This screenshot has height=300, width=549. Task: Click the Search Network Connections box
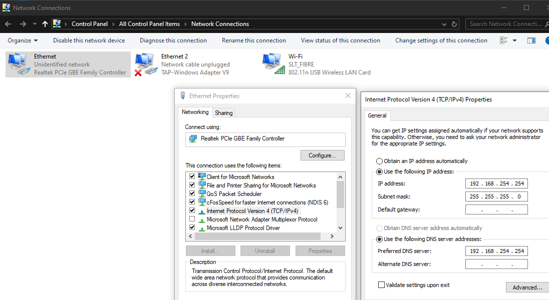coord(506,24)
